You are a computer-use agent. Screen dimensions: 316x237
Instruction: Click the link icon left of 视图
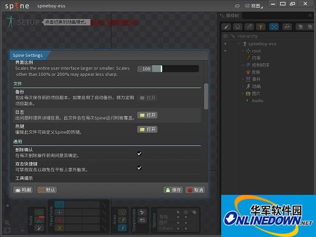pos(238,6)
